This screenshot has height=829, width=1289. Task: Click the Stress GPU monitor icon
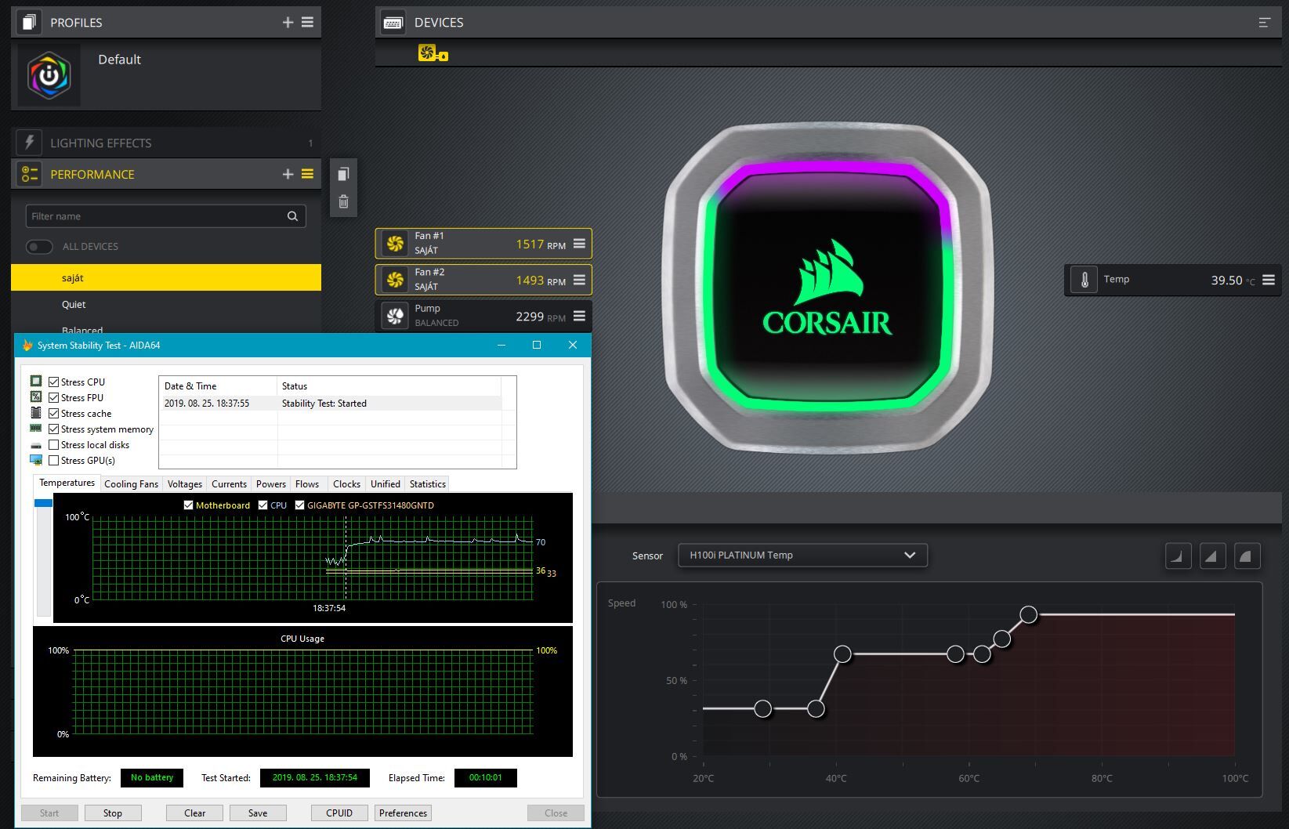pos(36,460)
